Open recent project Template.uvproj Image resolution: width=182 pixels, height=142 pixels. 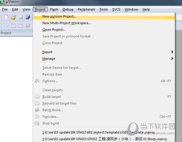(104, 132)
